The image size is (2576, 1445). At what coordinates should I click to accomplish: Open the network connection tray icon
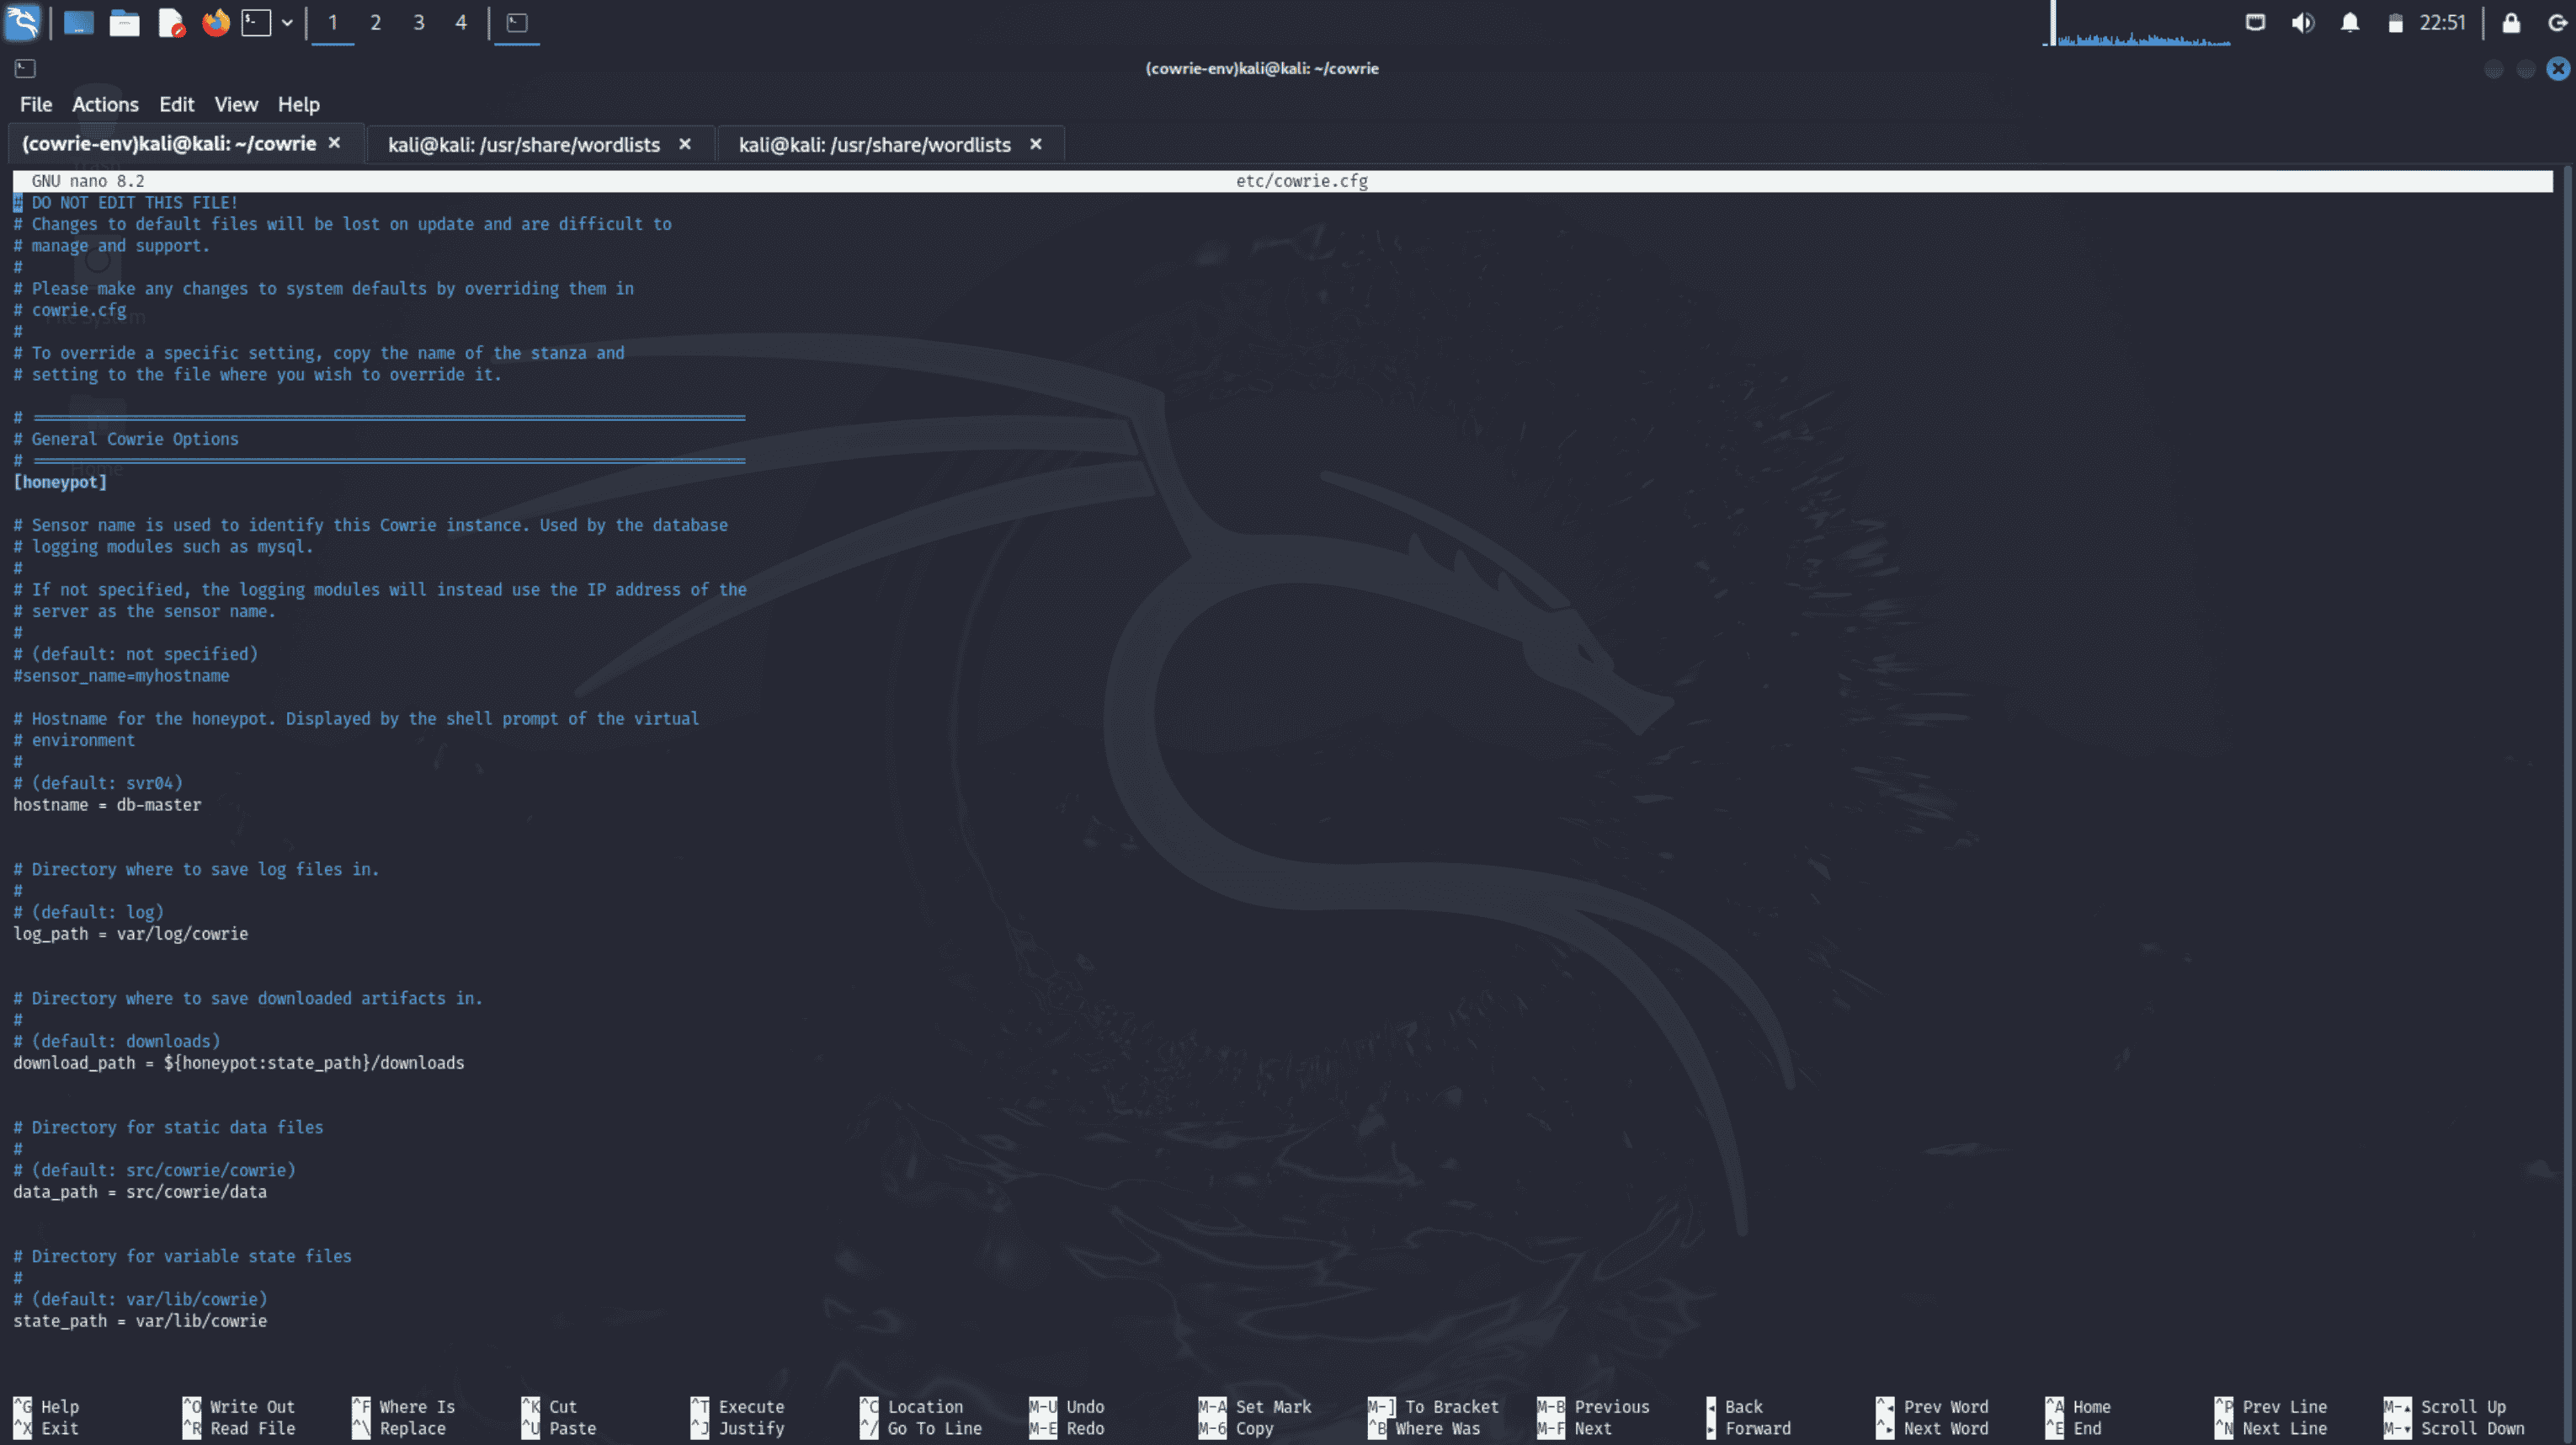point(2255,22)
